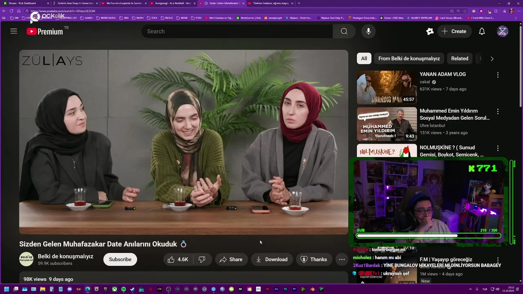Open Adobe Premiere Pro from taskbar
This screenshot has width=523, height=294.
(294, 289)
